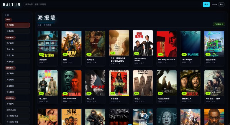Select 本周趋势 category
The width and height of the screenshot is (230, 125).
17,31
